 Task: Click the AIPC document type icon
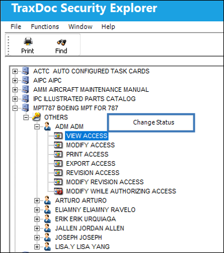coord(25,80)
